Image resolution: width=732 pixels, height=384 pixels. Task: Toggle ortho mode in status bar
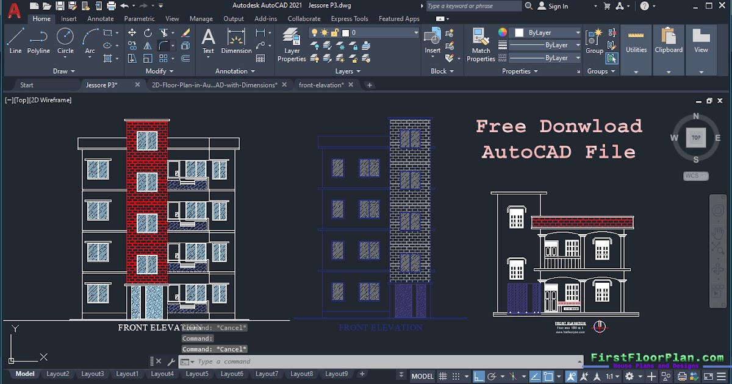[479, 377]
